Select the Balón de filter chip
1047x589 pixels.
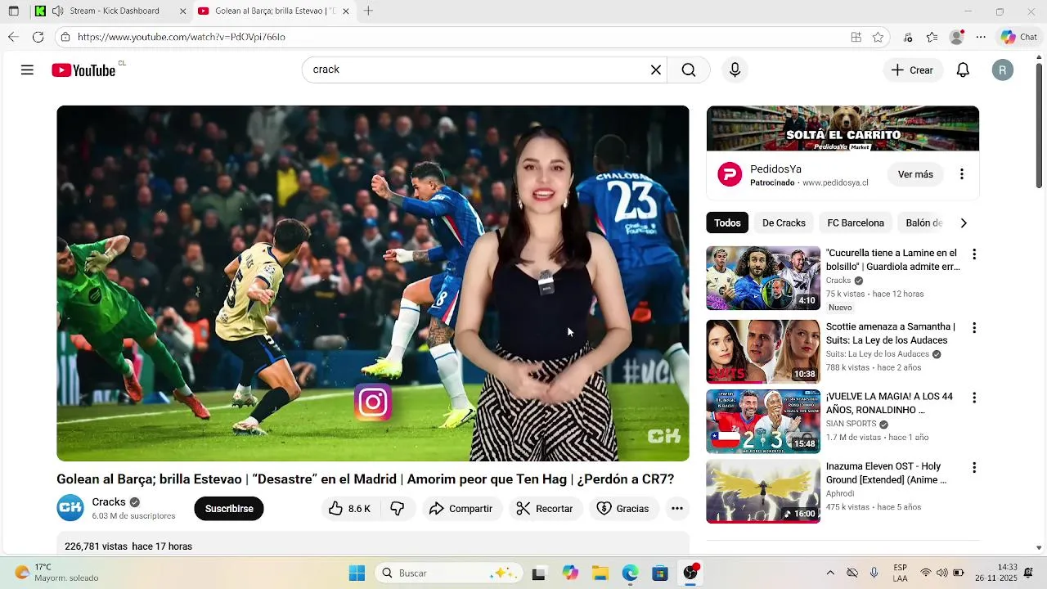tap(924, 223)
